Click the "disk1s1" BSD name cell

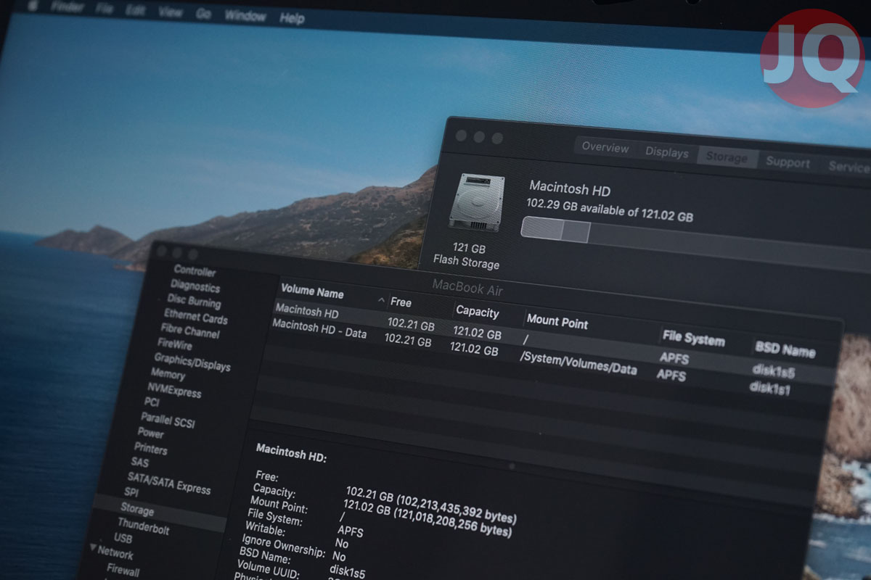point(769,389)
